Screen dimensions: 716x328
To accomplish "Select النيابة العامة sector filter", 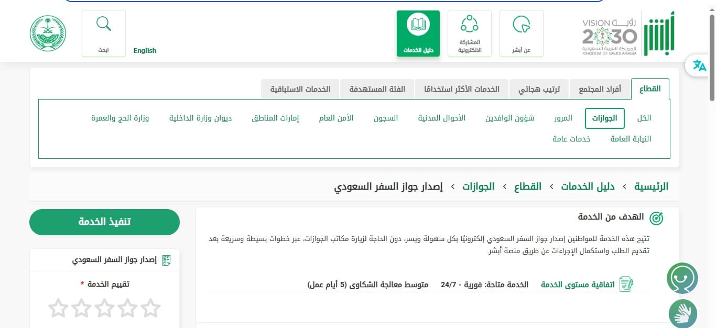I will point(631,139).
